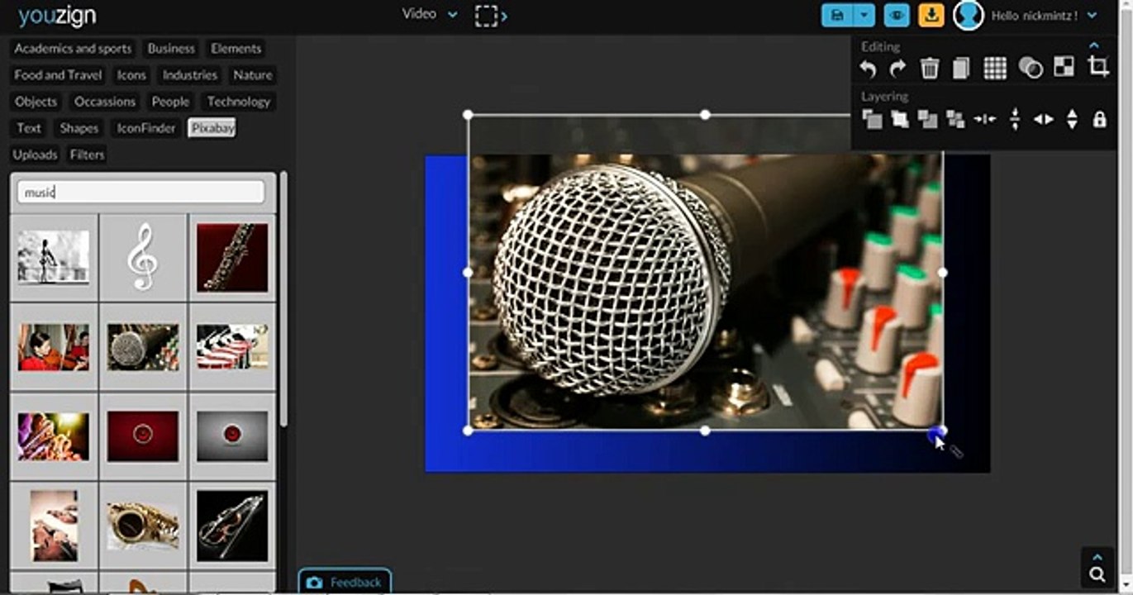
Task: Select the highlighted Pixabay source
Action: click(x=212, y=128)
